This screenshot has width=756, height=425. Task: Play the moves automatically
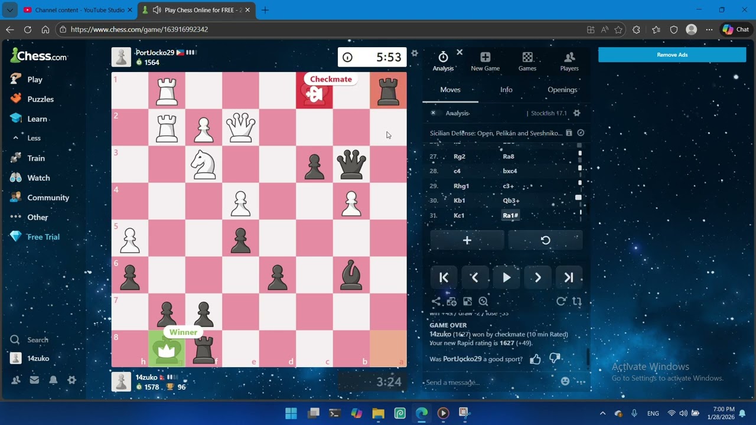pos(506,277)
